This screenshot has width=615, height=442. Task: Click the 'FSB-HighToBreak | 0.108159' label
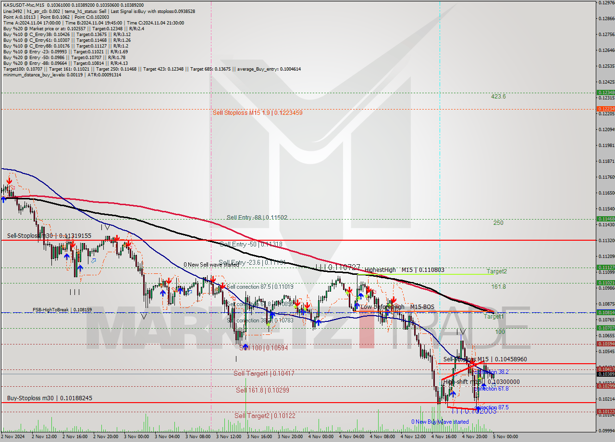tap(62, 310)
